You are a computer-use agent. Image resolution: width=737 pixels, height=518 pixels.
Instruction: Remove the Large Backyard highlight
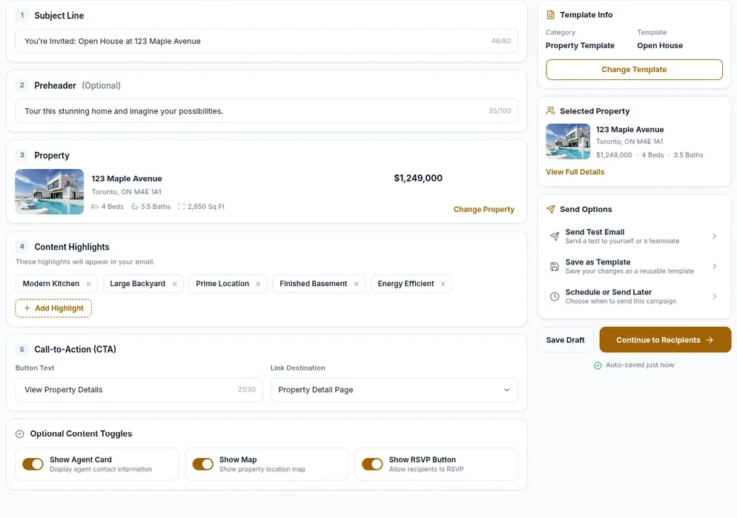tap(174, 284)
